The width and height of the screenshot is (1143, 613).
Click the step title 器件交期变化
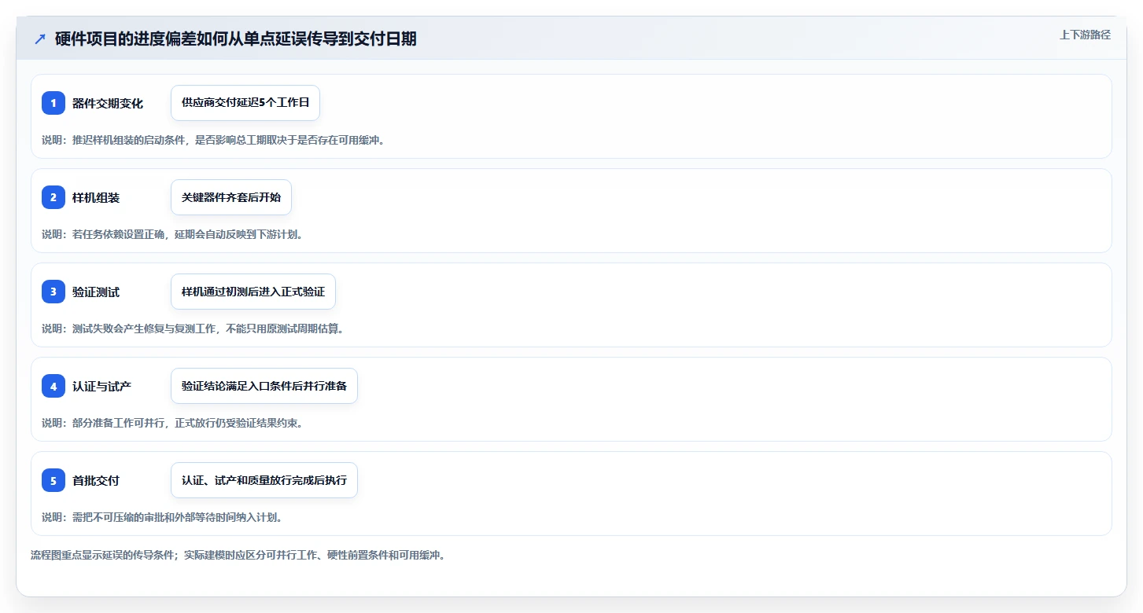click(108, 103)
